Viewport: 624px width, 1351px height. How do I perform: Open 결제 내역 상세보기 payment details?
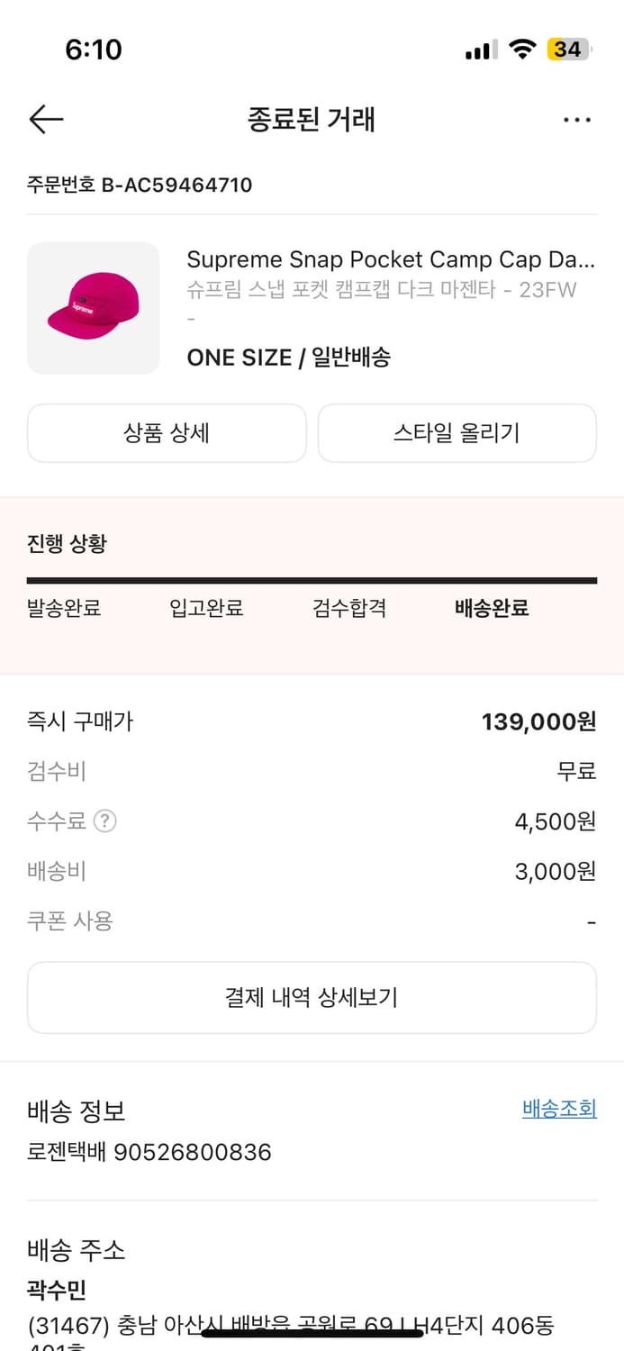point(312,997)
